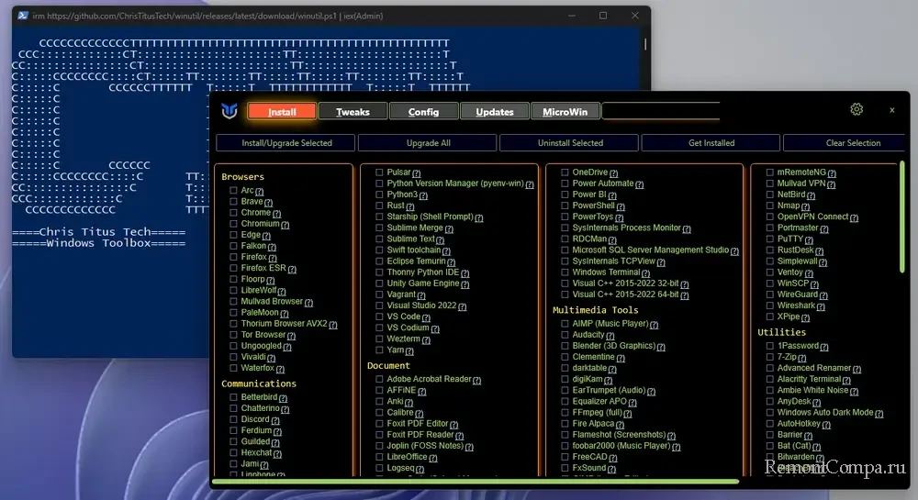Open the info (?) link next to Discord
The image size is (918, 500).
pyautogui.click(x=275, y=420)
